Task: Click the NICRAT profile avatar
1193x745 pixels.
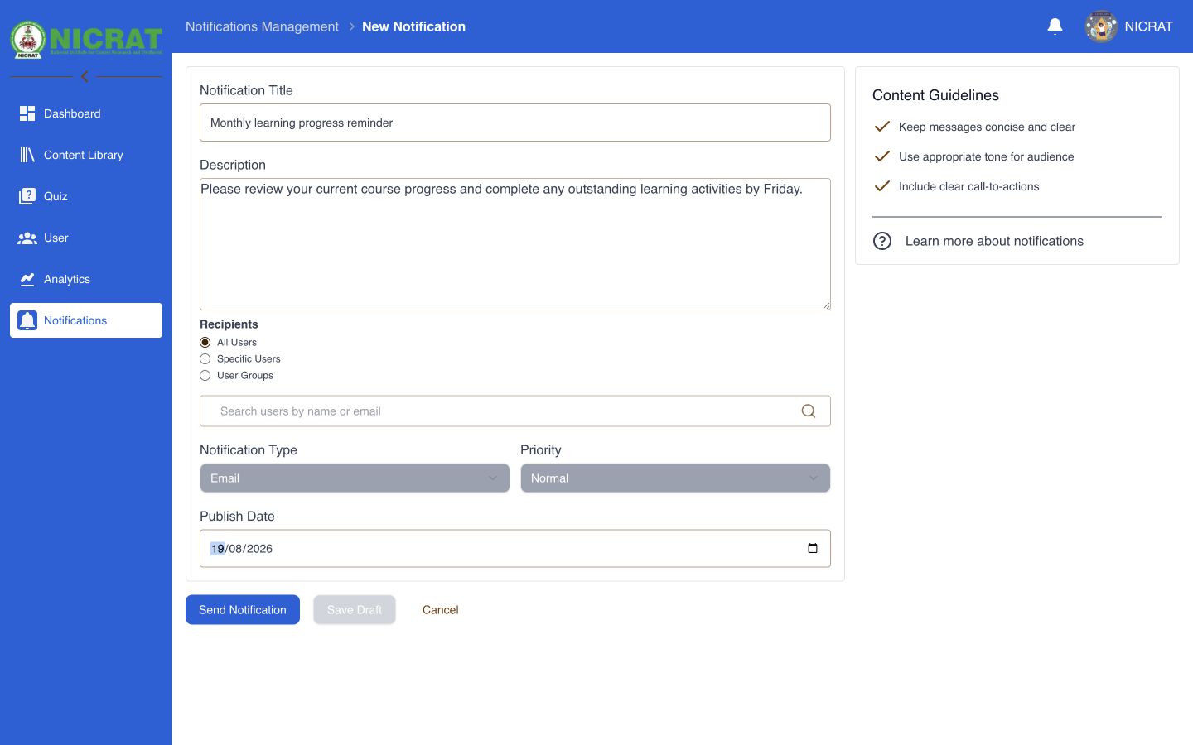Action: pos(1101,26)
